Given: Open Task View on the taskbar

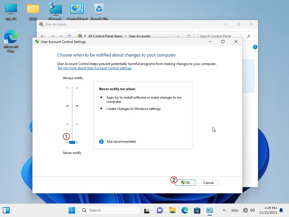Looking at the screenshot, I should (147, 210).
